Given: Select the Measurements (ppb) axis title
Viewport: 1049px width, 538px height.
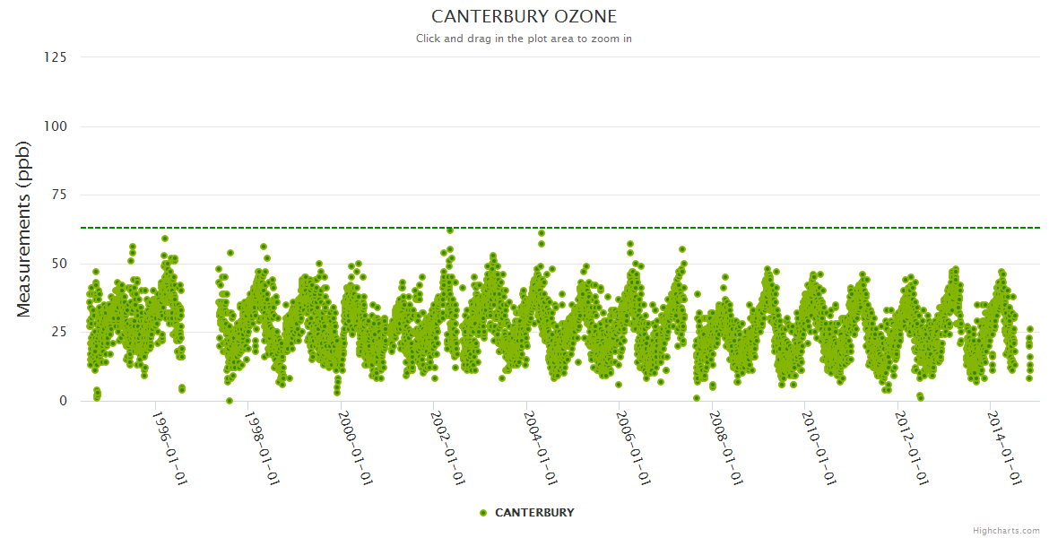Looking at the screenshot, I should click(x=24, y=229).
